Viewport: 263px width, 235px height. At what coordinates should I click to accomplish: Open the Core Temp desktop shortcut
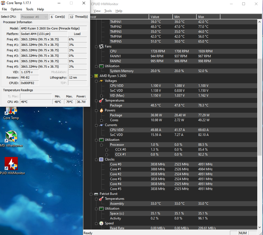pyautogui.click(x=11, y=114)
